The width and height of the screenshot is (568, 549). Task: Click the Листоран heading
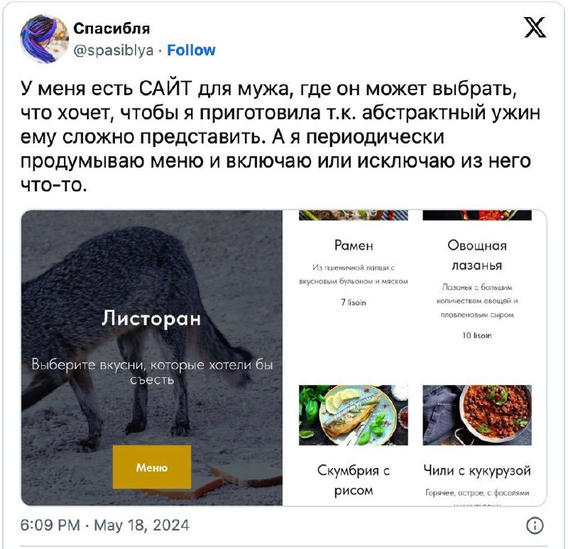click(x=151, y=318)
